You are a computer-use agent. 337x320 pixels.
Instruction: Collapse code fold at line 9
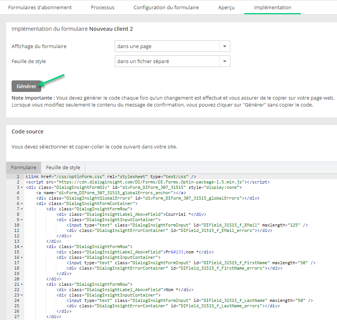tap(22, 220)
